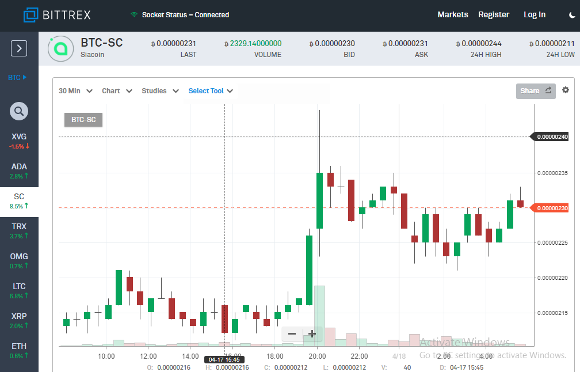The width and height of the screenshot is (580, 372).
Task: Open chart settings gear icon
Action: pyautogui.click(x=566, y=90)
